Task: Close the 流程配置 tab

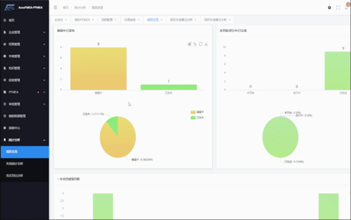Action: click(x=116, y=20)
